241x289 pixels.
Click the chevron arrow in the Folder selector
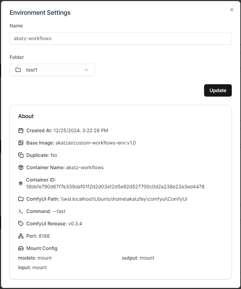(86, 70)
